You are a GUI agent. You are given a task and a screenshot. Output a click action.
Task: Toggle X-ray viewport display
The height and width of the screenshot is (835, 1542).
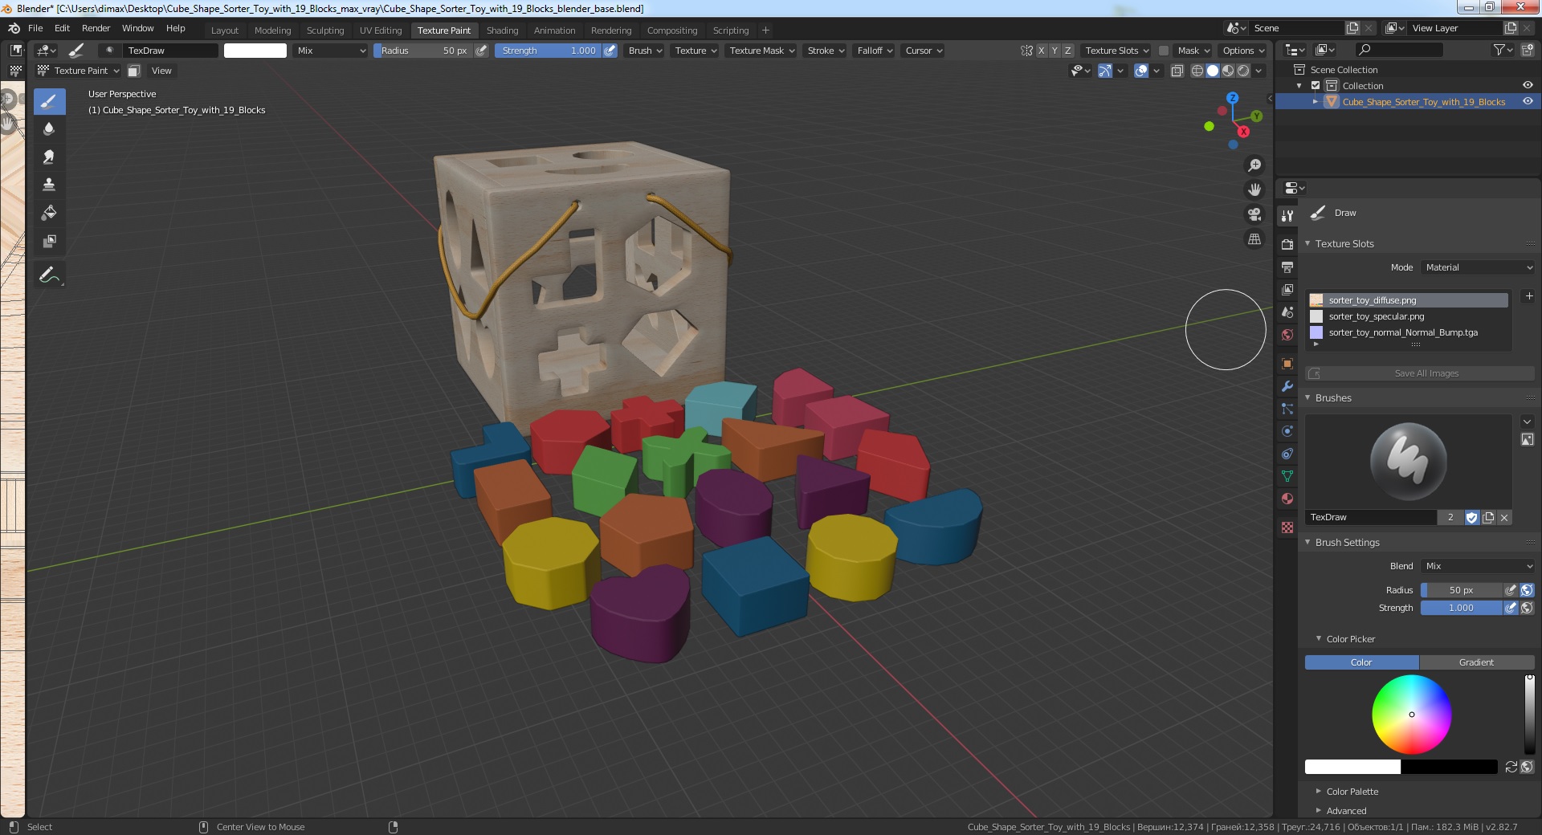[1177, 71]
